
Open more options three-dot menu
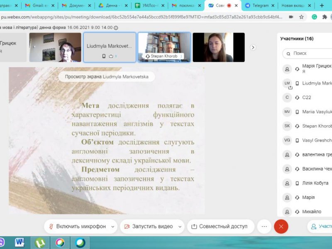click(264, 226)
